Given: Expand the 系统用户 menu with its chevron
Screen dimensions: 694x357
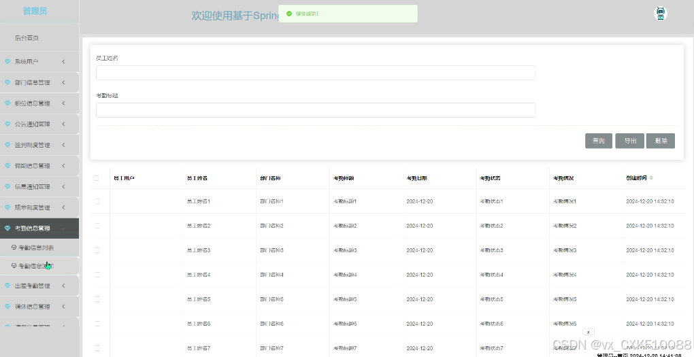Looking at the screenshot, I should (64, 61).
